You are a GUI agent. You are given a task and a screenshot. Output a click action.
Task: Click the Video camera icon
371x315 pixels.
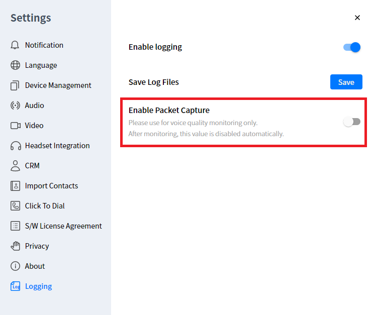[x=15, y=126]
